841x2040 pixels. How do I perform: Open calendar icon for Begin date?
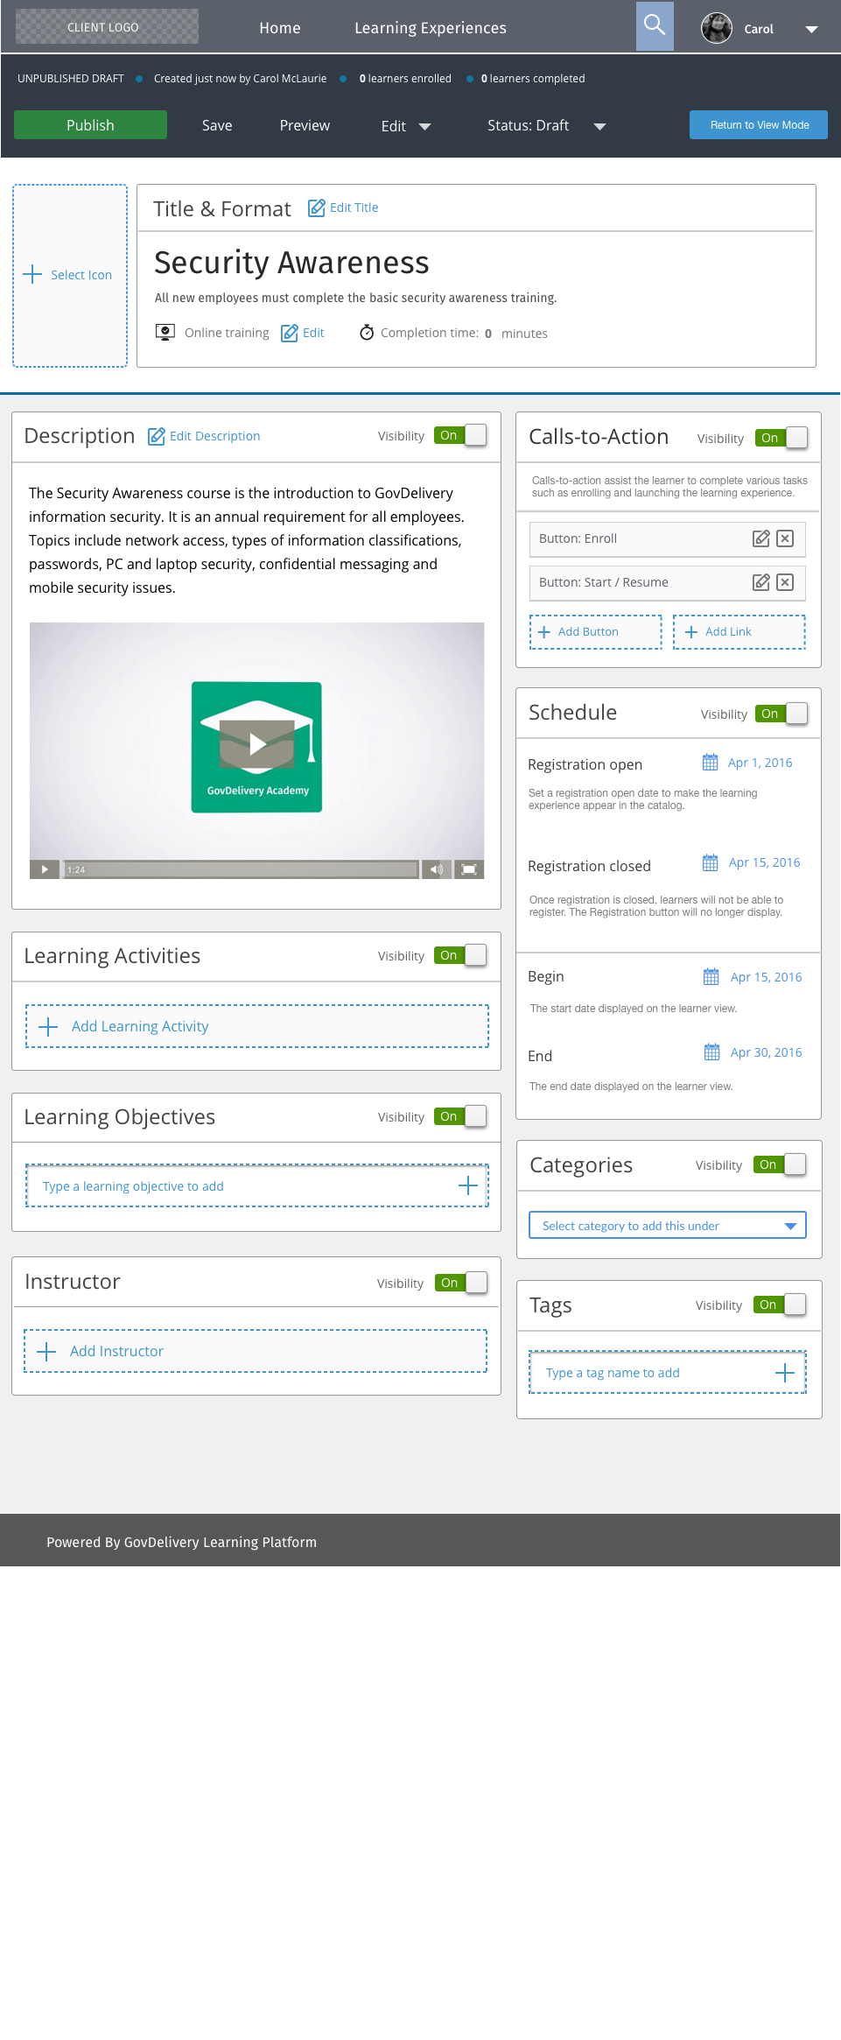click(x=711, y=976)
